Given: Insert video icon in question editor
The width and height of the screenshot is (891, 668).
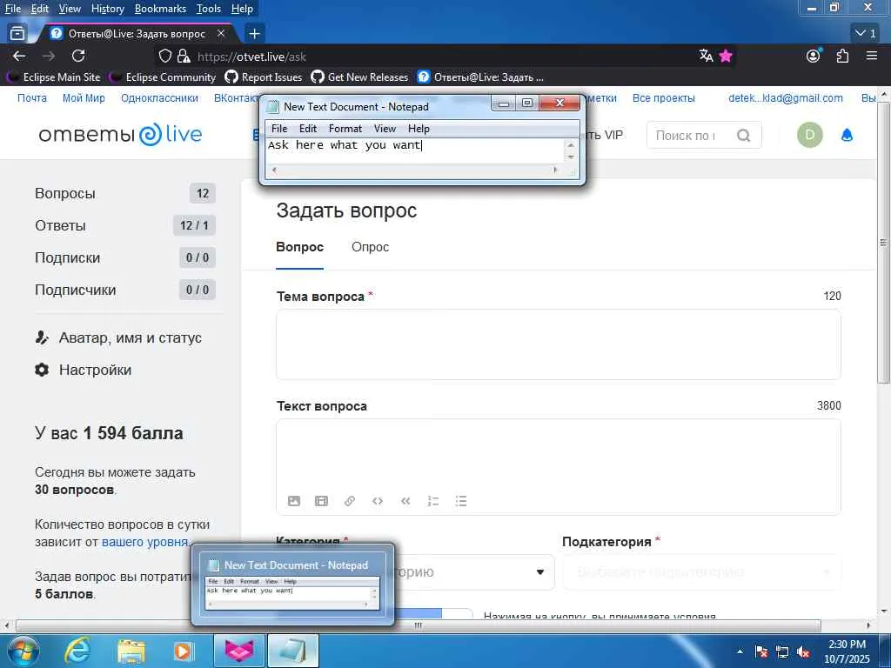Looking at the screenshot, I should pos(322,501).
